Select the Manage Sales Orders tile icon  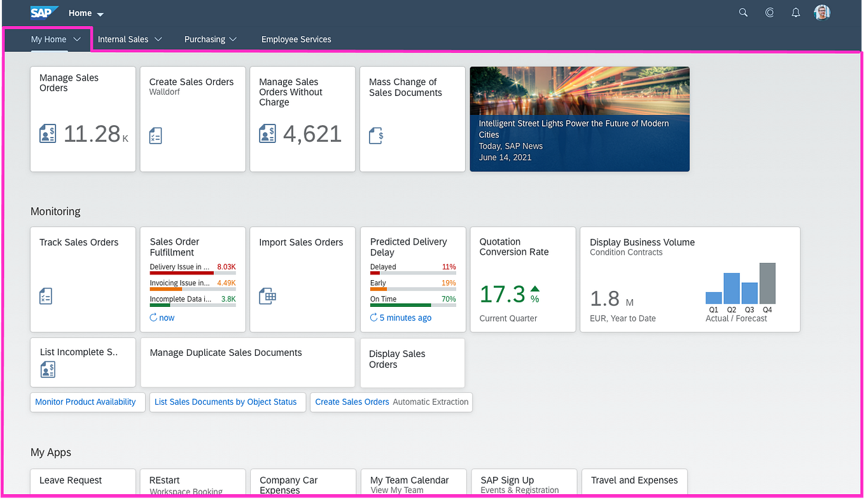[x=47, y=133]
